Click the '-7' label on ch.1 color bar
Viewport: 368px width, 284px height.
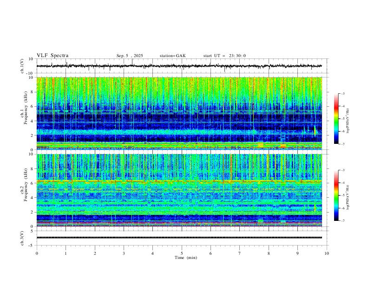point(342,144)
